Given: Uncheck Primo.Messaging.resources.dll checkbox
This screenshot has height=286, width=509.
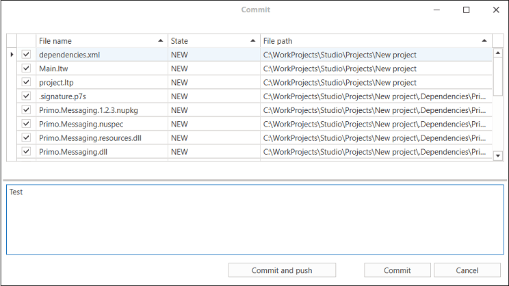Looking at the screenshot, I should (26, 138).
